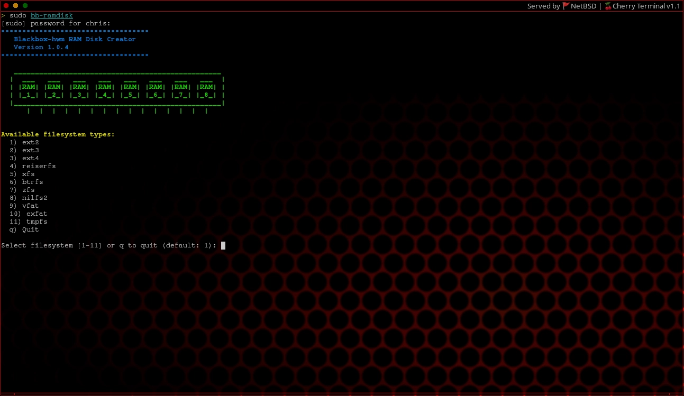Viewport: 684px width, 396px height.
Task: Click the '10) exfat' entry
Action: pos(29,214)
